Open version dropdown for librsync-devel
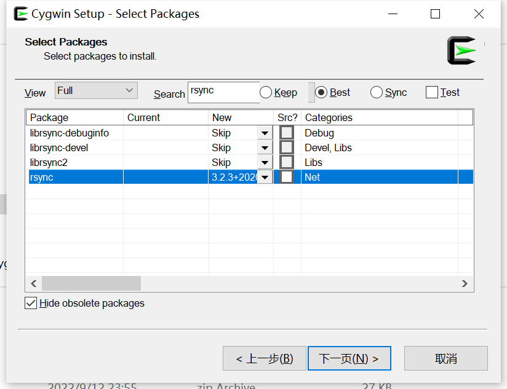The width and height of the screenshot is (507, 389). 265,148
